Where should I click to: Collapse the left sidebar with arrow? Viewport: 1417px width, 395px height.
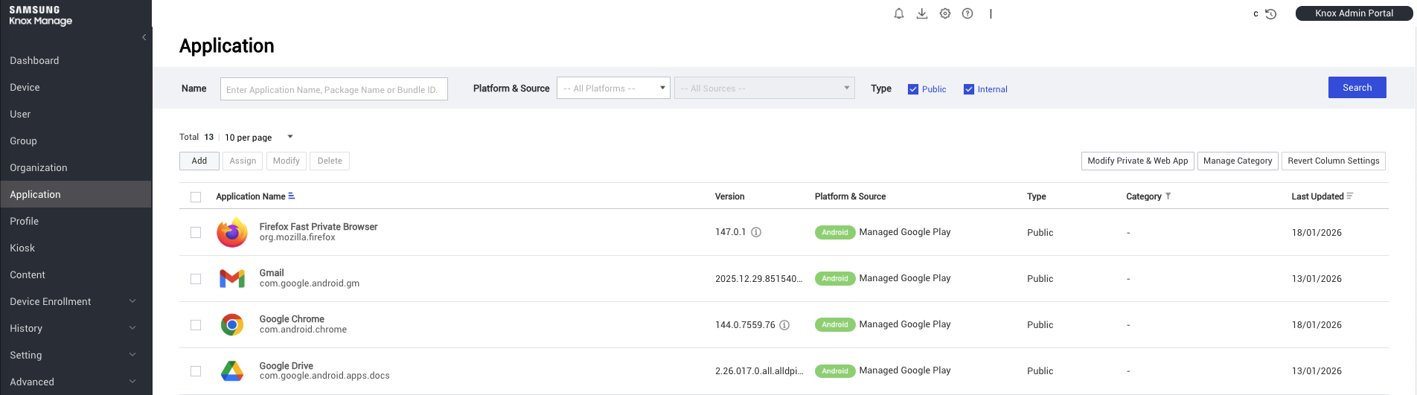click(x=144, y=37)
